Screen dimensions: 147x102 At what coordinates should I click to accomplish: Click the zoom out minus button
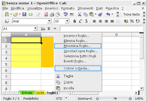coord(97,98)
